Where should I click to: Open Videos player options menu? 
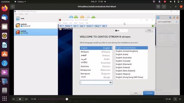[x=164, y=7]
